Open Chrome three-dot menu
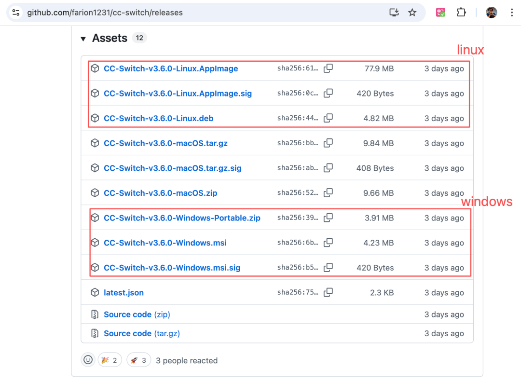 (x=512, y=13)
